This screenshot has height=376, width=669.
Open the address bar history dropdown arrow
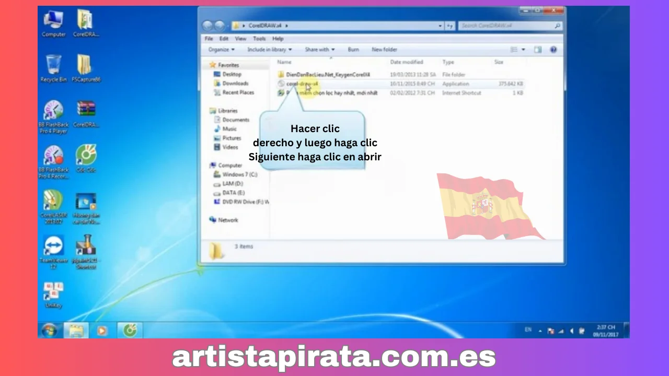coord(440,26)
